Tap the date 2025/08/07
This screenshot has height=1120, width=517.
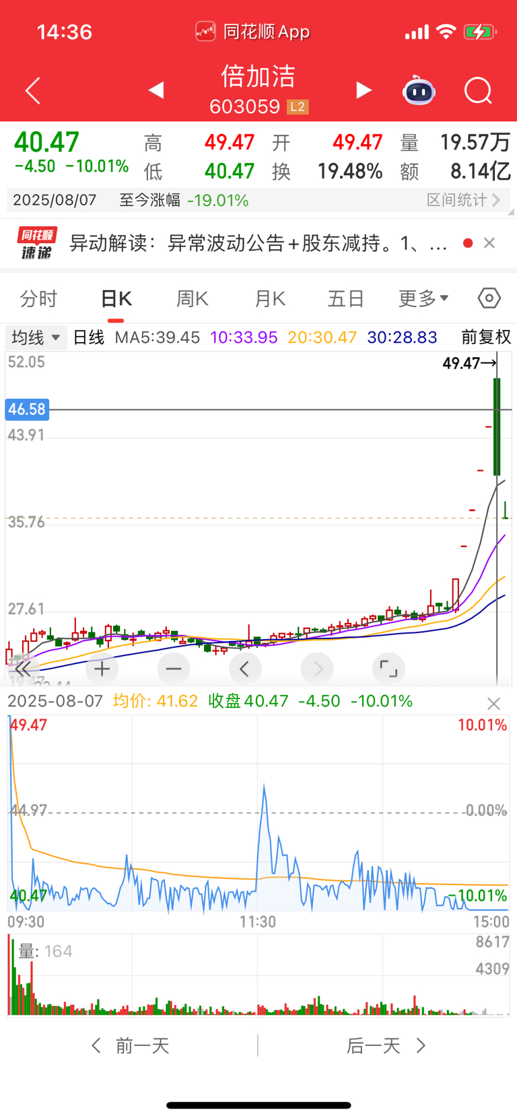[55, 200]
